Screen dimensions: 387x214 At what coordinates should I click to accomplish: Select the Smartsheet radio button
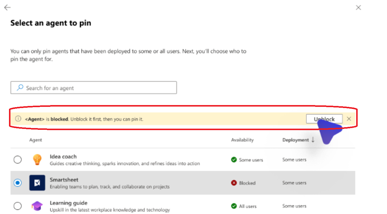(x=18, y=183)
